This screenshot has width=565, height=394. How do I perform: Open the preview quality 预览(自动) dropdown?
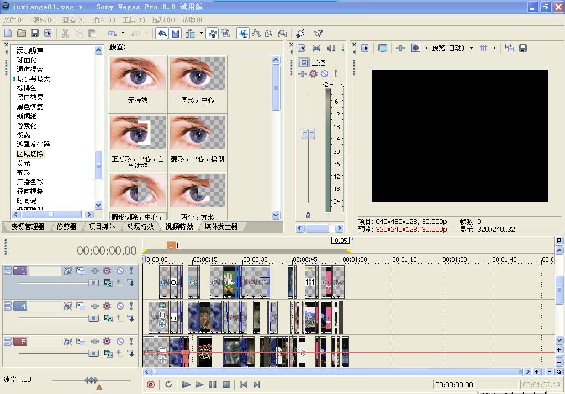point(452,48)
